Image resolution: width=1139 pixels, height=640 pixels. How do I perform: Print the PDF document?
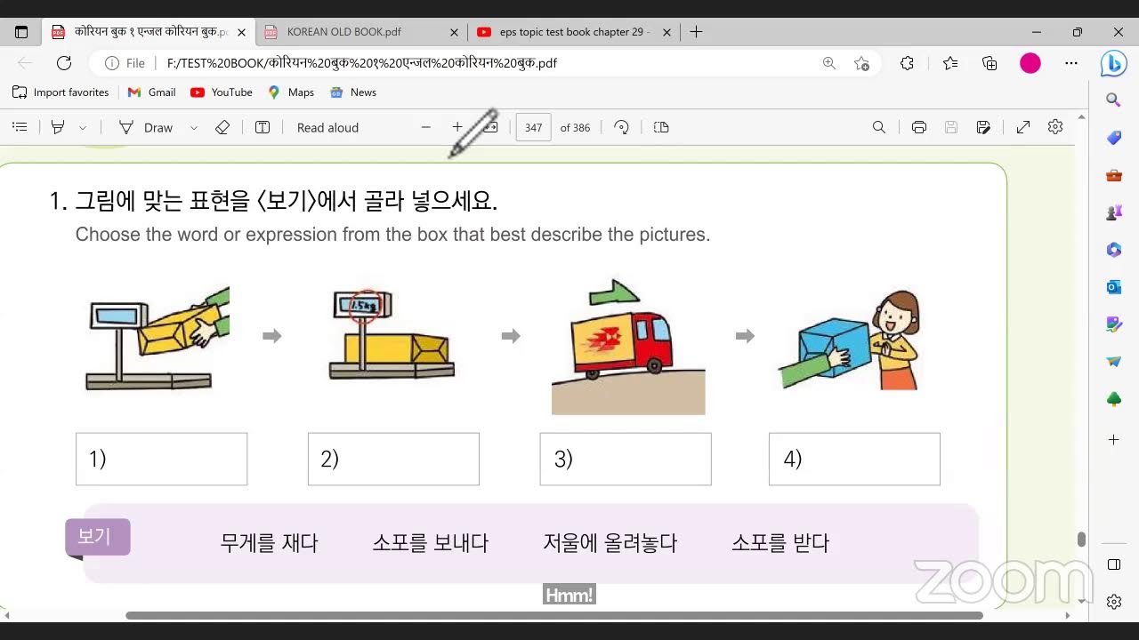tap(919, 127)
